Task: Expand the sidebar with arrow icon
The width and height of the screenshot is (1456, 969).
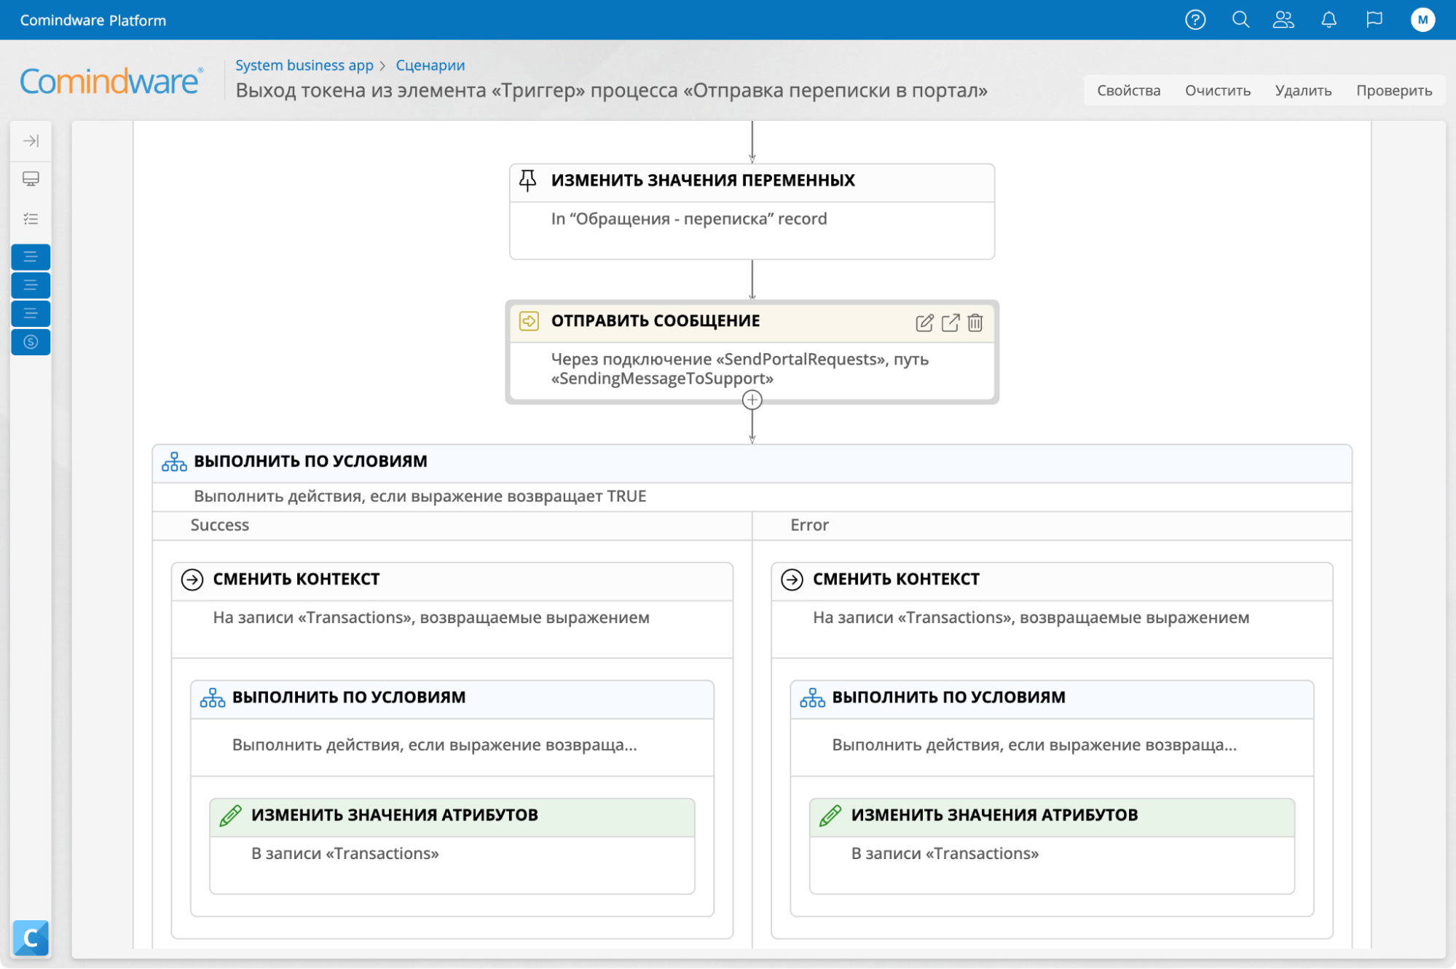Action: [31, 141]
